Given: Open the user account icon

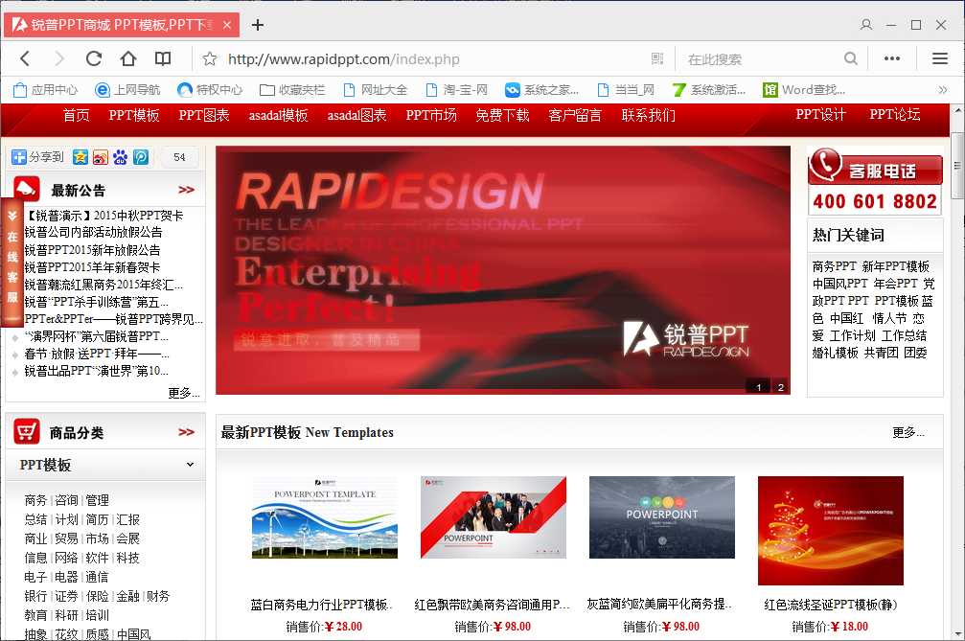Looking at the screenshot, I should point(866,25).
